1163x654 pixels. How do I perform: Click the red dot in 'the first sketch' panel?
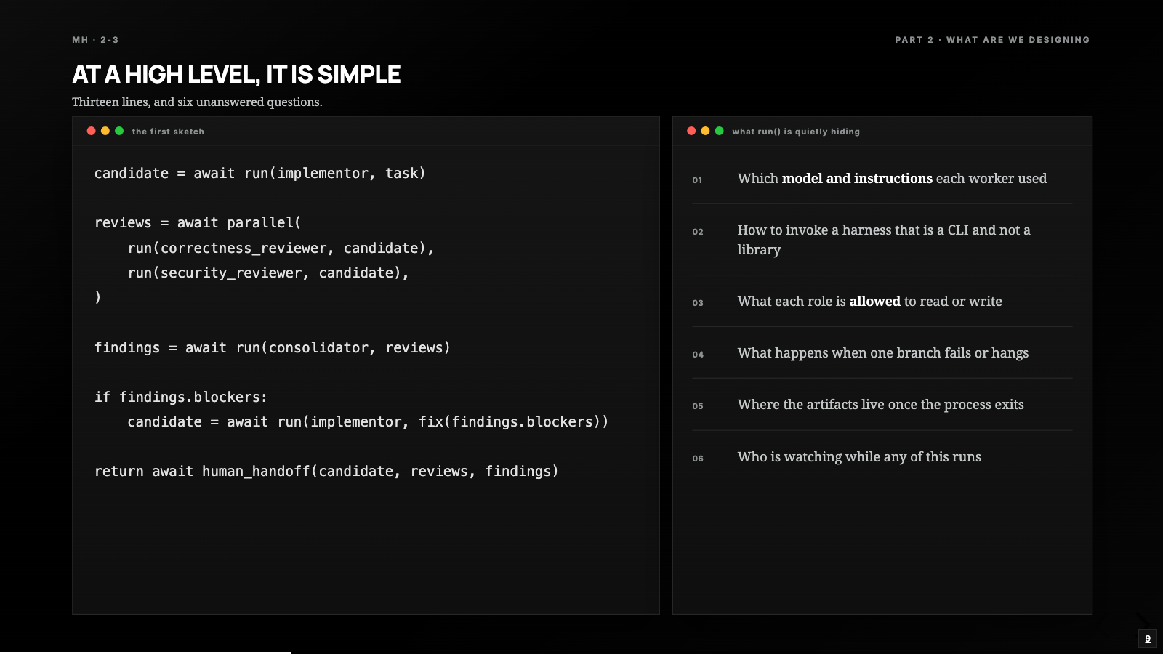pos(91,131)
